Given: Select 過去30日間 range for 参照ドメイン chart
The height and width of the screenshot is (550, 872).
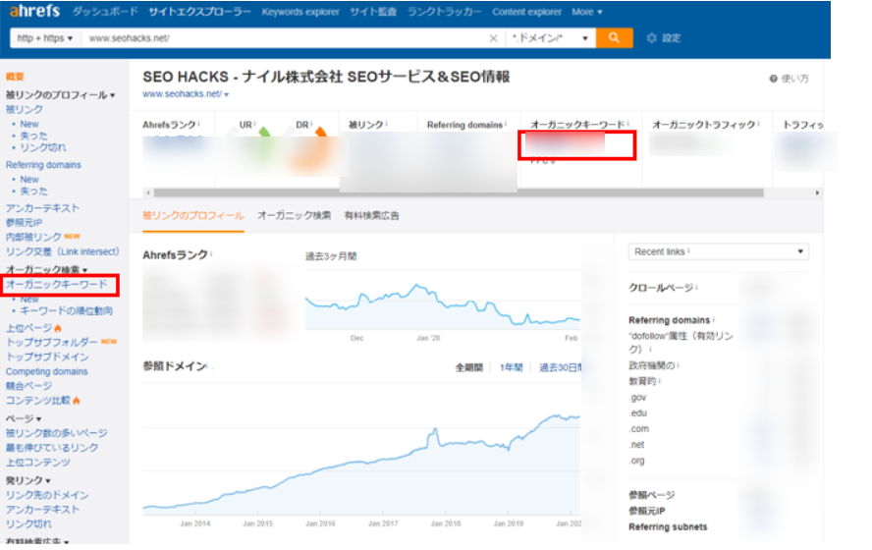Looking at the screenshot, I should [560, 367].
